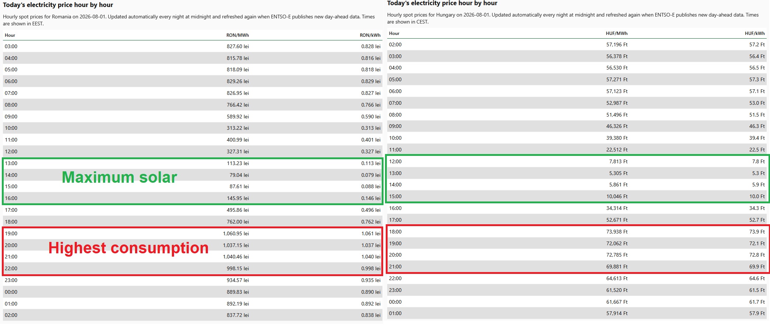Click the Romania hourly spot prices description
Screen dimensions: 770x325
click(189, 20)
